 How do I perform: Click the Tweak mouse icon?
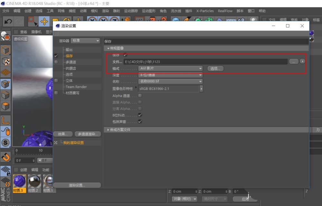[x=5, y=131]
